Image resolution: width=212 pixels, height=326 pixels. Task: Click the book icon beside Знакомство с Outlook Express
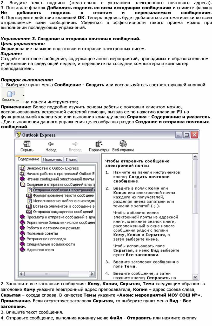pos(23,168)
